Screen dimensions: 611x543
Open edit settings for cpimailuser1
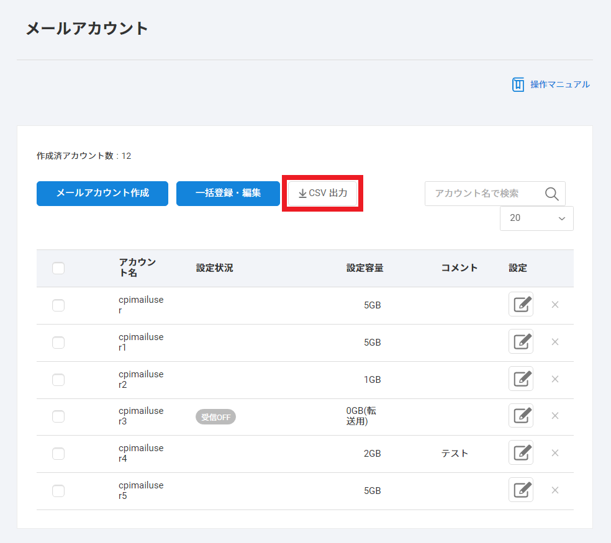tap(520, 342)
